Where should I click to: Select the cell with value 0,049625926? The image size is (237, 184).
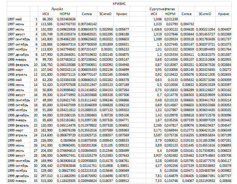pos(65,29)
